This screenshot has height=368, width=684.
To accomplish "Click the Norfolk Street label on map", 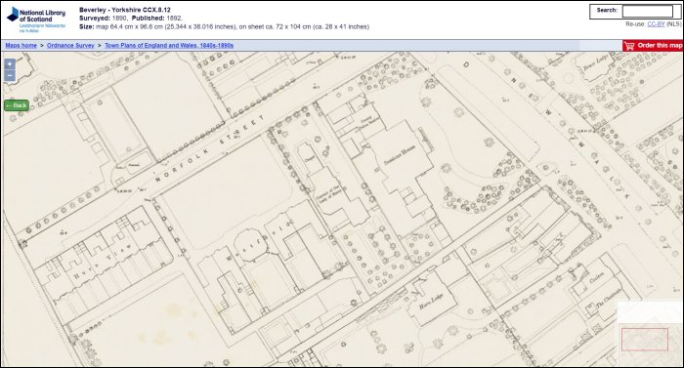I will coord(209,148).
